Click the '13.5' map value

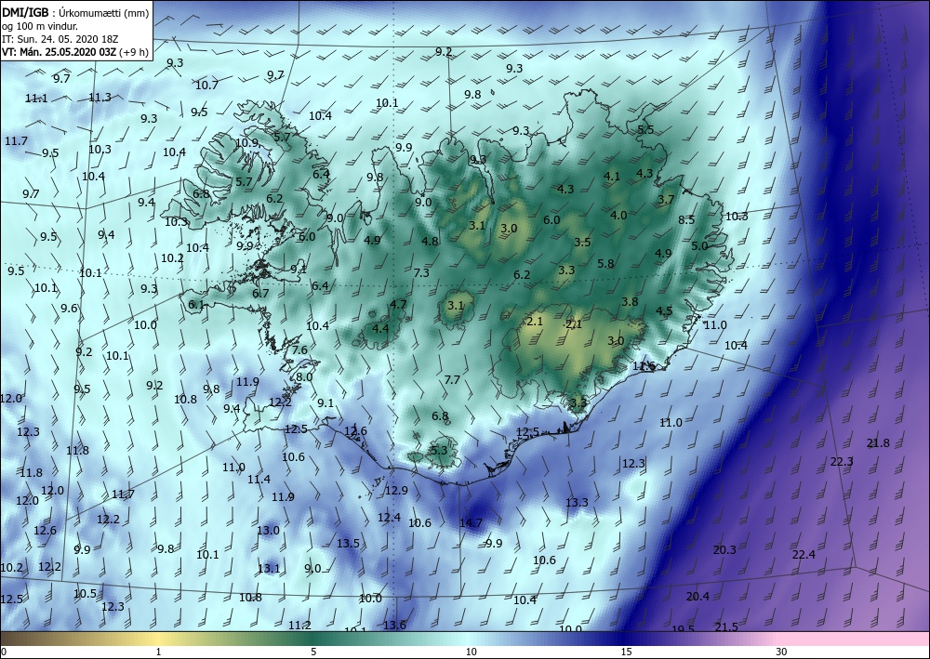348,544
